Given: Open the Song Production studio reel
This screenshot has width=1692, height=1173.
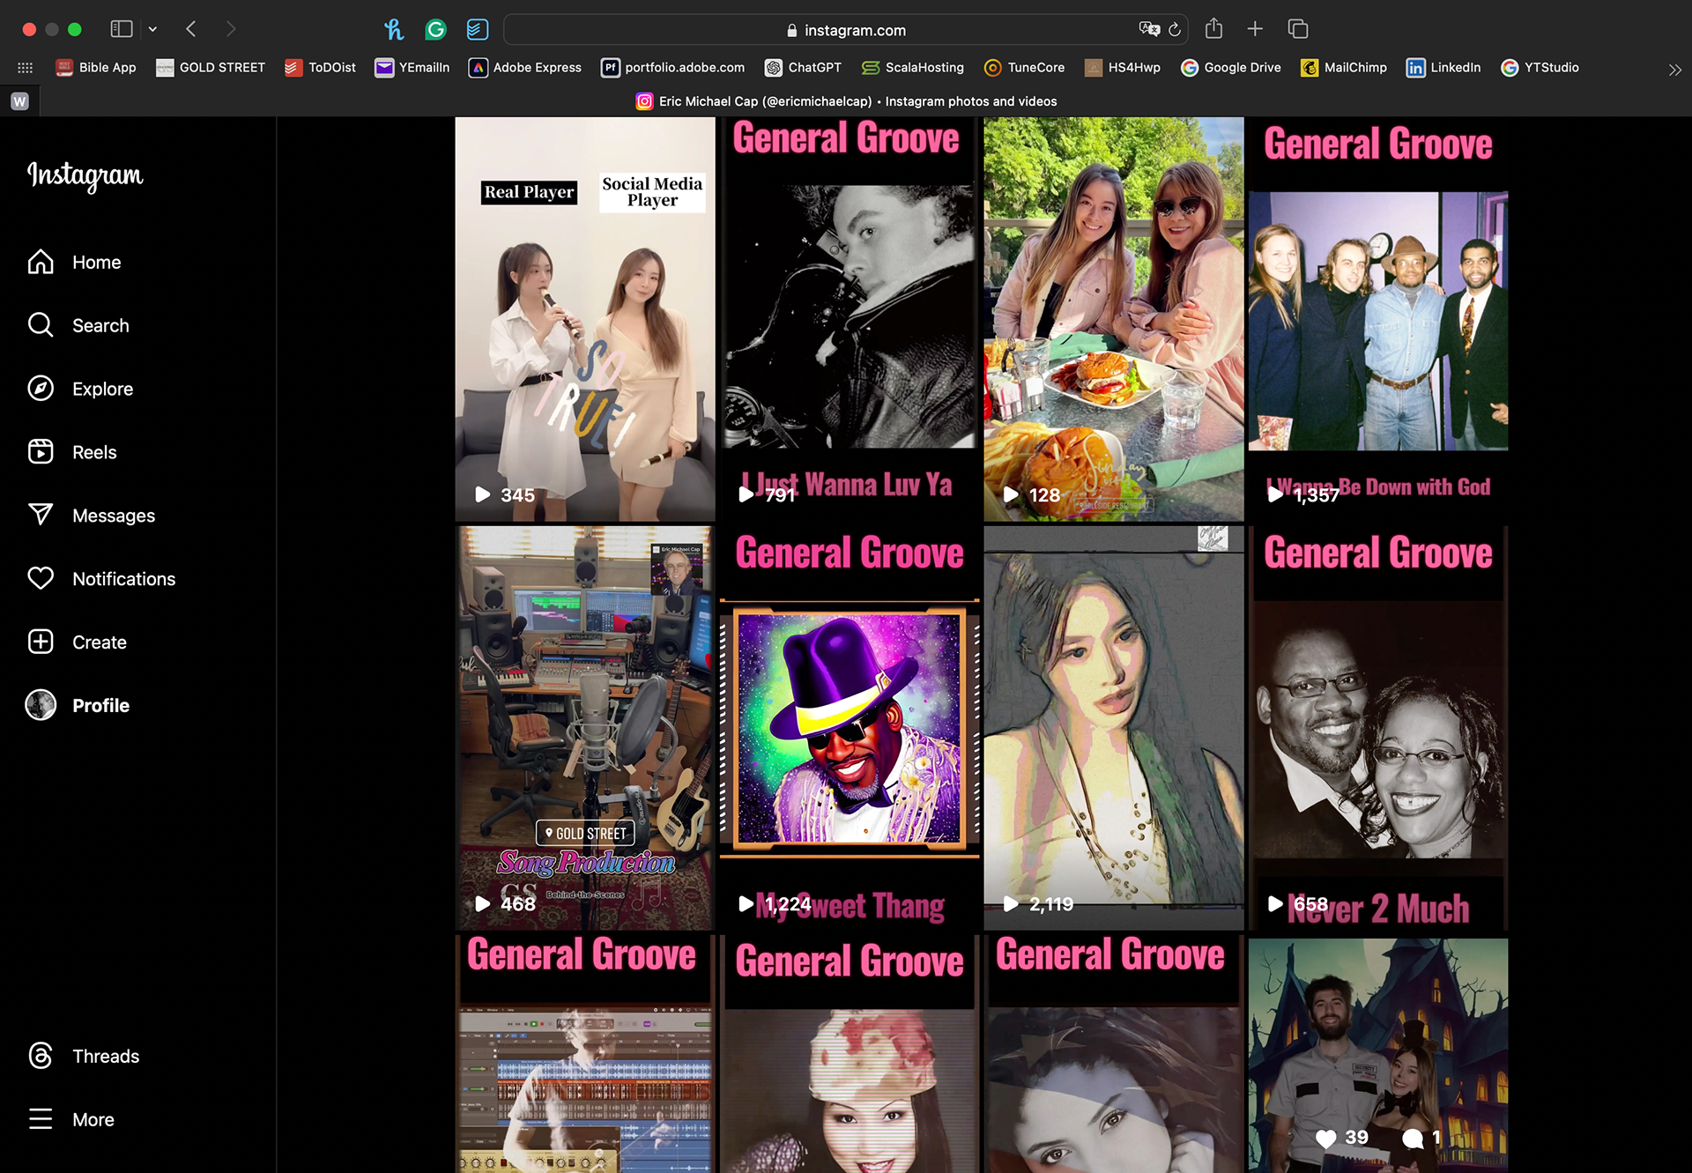Looking at the screenshot, I should coord(585,728).
